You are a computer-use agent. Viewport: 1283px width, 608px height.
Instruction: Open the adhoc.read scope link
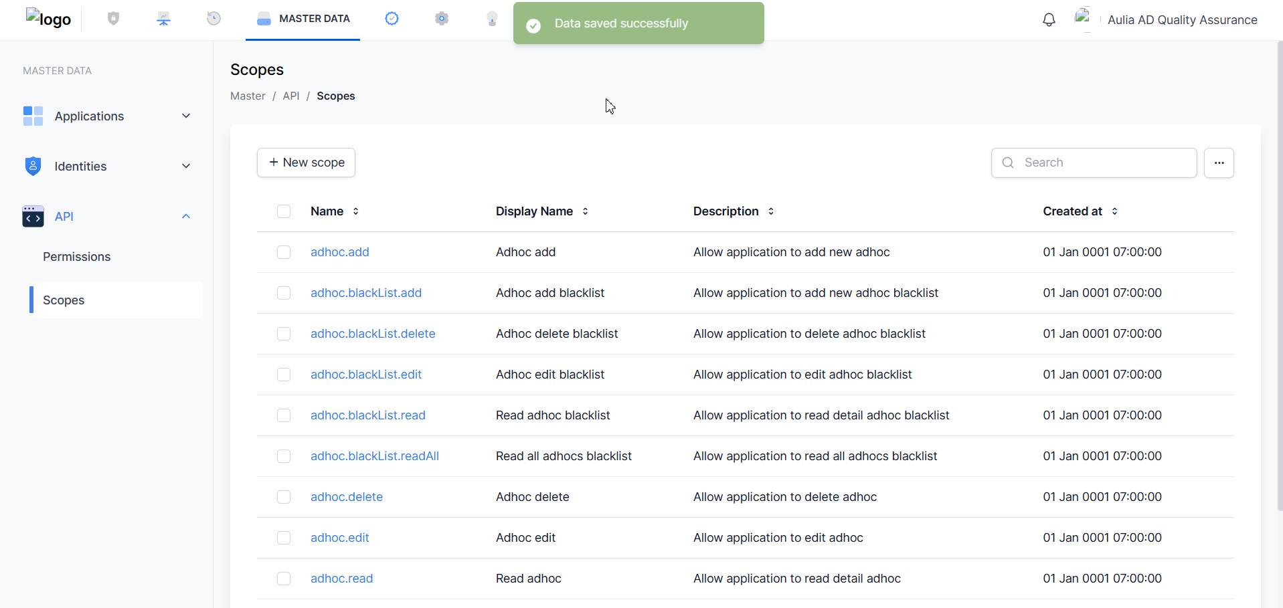(x=341, y=579)
